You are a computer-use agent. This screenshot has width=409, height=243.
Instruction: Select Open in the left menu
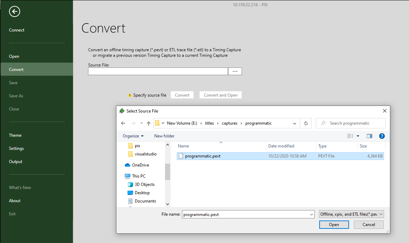click(x=14, y=56)
